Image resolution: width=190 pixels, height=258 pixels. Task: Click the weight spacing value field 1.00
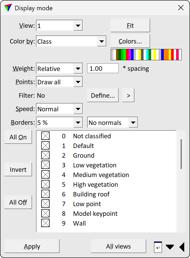click(103, 68)
